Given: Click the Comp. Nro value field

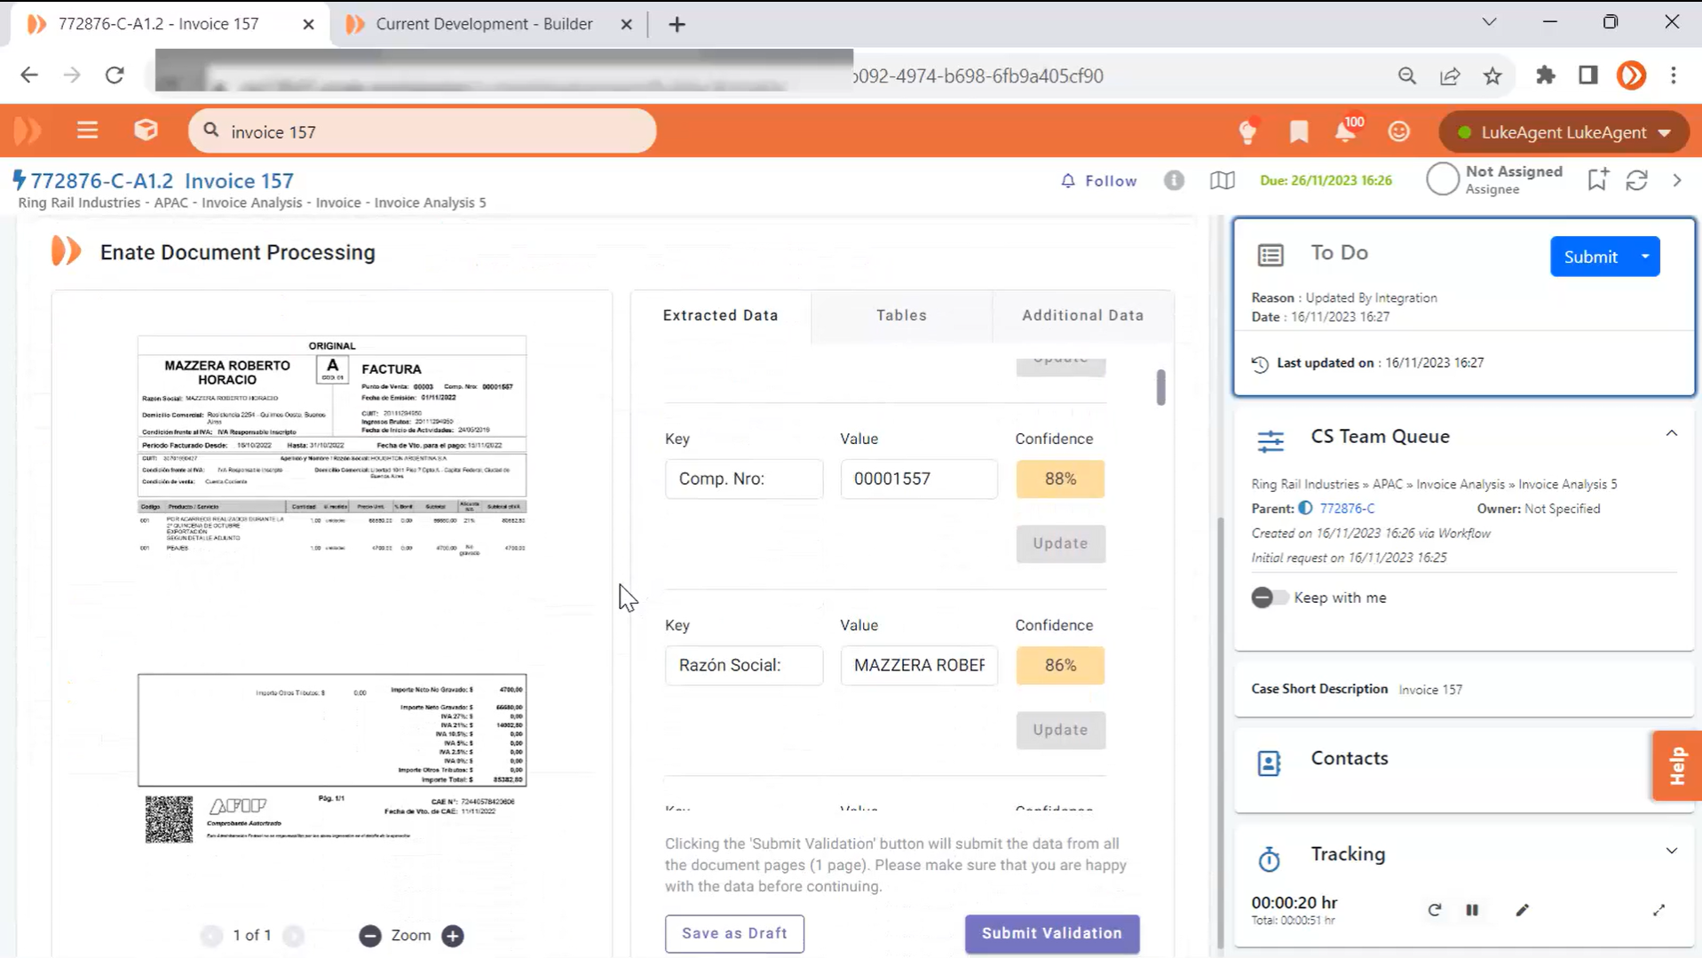Looking at the screenshot, I should click(x=918, y=479).
